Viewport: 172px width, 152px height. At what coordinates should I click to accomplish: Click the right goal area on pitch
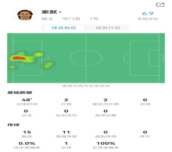[x=154, y=58]
